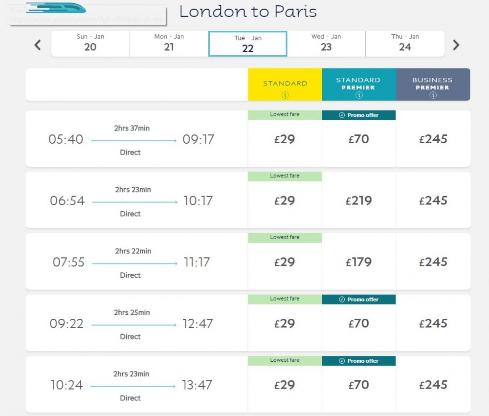The height and width of the screenshot is (416, 489).
Task: Select £179 Standard Premier on 07:55 train
Action: click(358, 262)
